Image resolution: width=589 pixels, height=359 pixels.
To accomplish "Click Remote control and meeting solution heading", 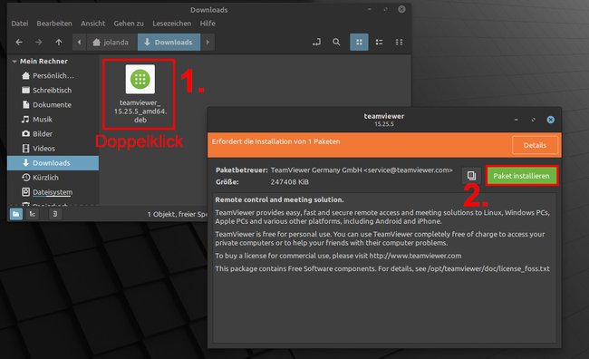I will 279,200.
